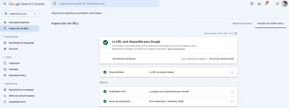Screen dimensions: 289x108
Task: Click the property icon in roberflores.com selector
Action: (x=6, y=14)
